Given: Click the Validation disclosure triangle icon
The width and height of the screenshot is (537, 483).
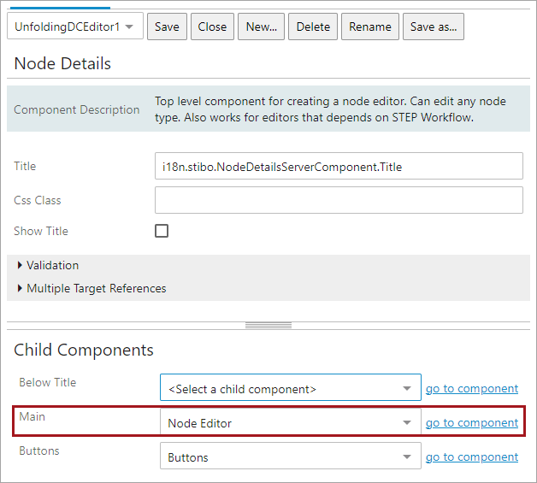Looking at the screenshot, I should (20, 265).
